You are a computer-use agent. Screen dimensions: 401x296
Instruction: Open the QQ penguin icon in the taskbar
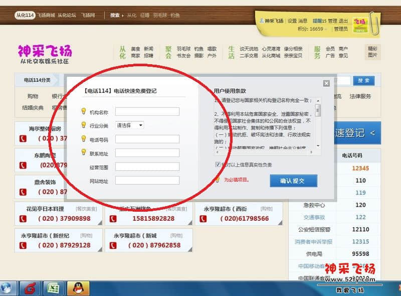pyautogui.click(x=78, y=288)
